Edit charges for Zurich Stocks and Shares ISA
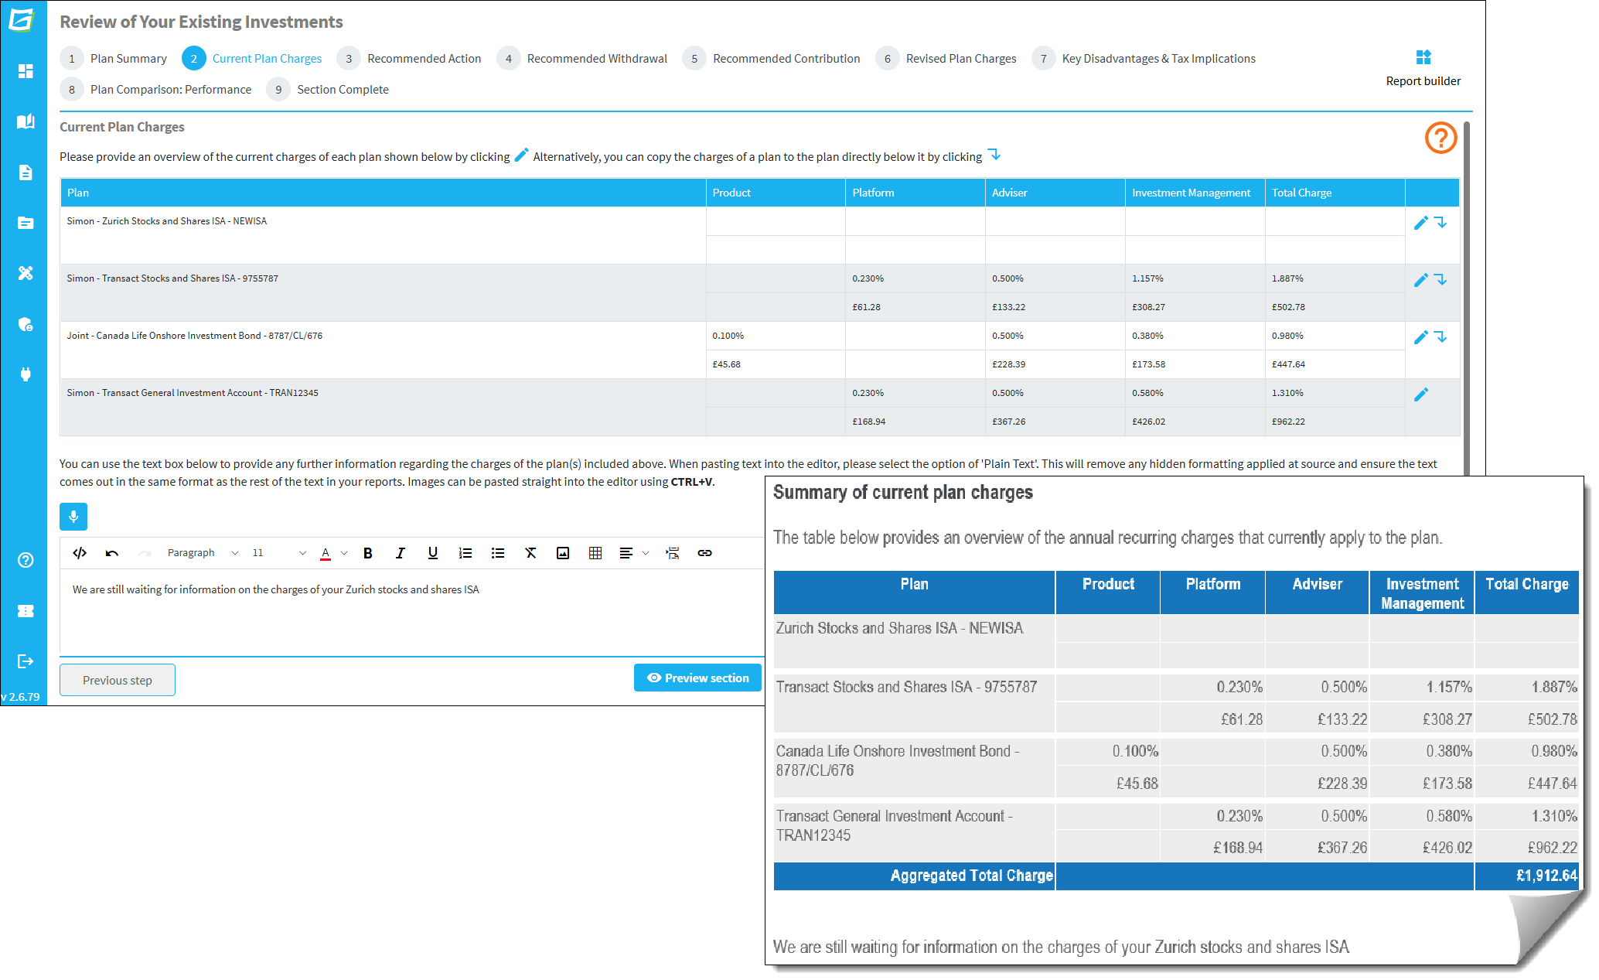The image size is (1599, 980). coord(1420,223)
